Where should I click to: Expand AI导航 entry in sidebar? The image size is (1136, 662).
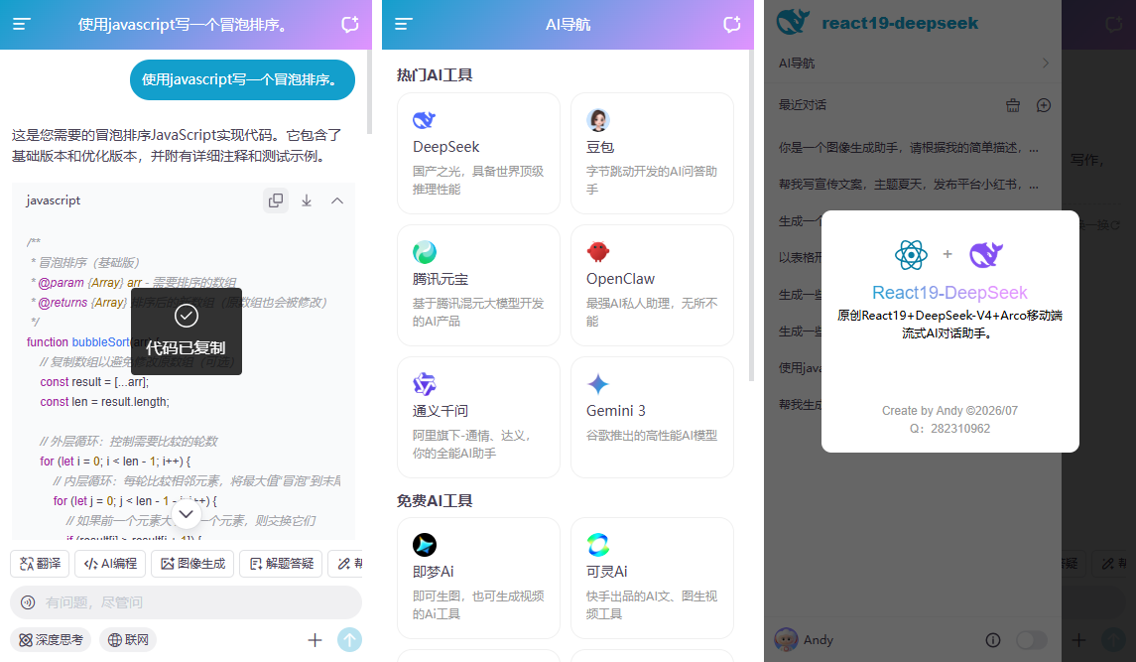point(913,64)
